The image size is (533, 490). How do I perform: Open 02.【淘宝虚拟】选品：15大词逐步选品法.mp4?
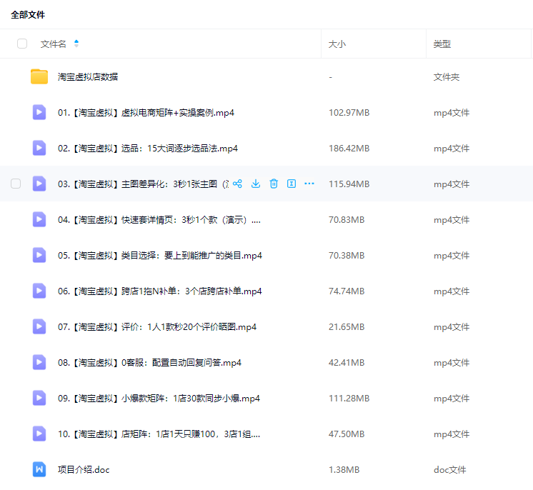tap(147, 148)
